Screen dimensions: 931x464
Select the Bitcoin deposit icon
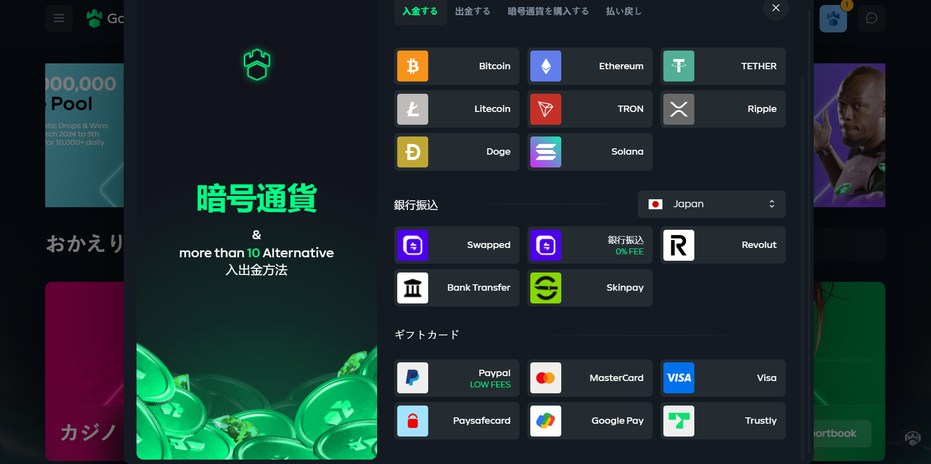pyautogui.click(x=412, y=66)
